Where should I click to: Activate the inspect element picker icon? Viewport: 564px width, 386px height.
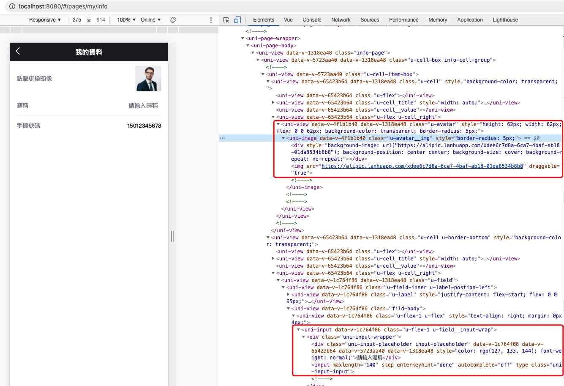click(226, 20)
